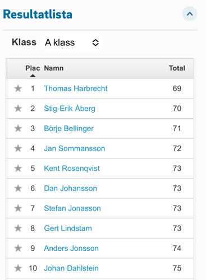View Jan Sommansson's scorecard link
Image resolution: width=206 pixels, height=280 pixels.
(x=75, y=148)
